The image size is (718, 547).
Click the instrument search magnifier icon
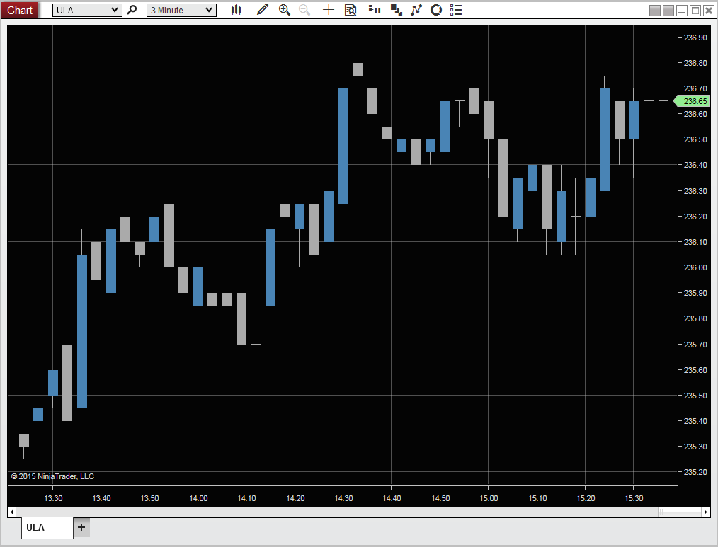(132, 10)
